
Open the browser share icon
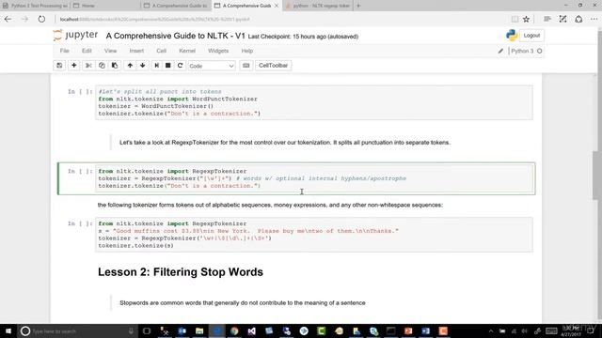click(x=578, y=19)
